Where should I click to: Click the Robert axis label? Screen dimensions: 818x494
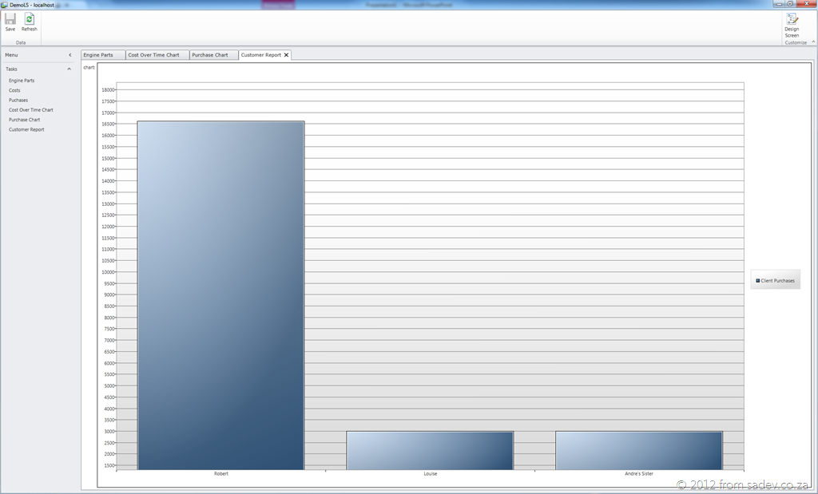click(x=221, y=474)
